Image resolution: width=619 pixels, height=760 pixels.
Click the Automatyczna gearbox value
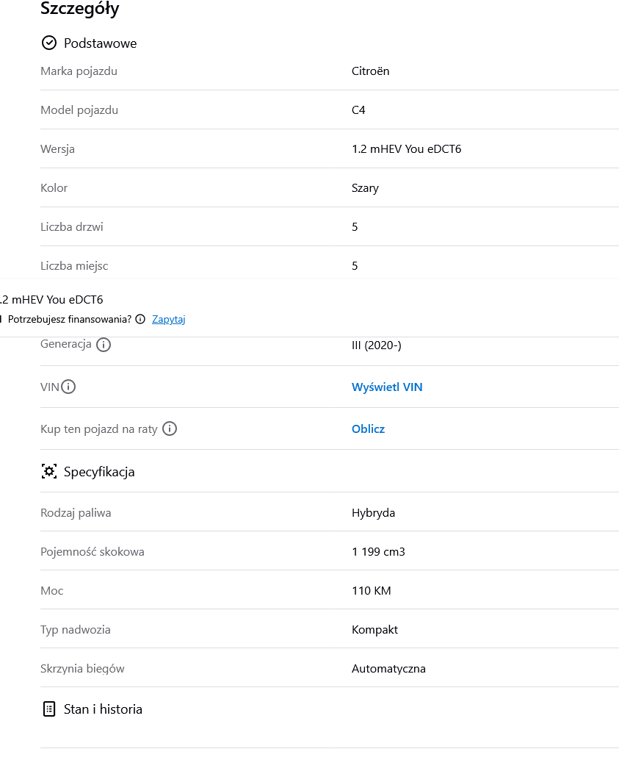(x=388, y=669)
